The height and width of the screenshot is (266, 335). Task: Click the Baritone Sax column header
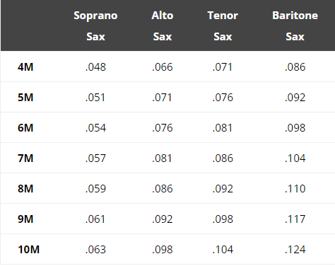[295, 26]
